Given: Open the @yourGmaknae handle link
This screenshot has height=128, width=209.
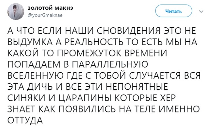Looking at the screenshot, I should click(x=45, y=15).
